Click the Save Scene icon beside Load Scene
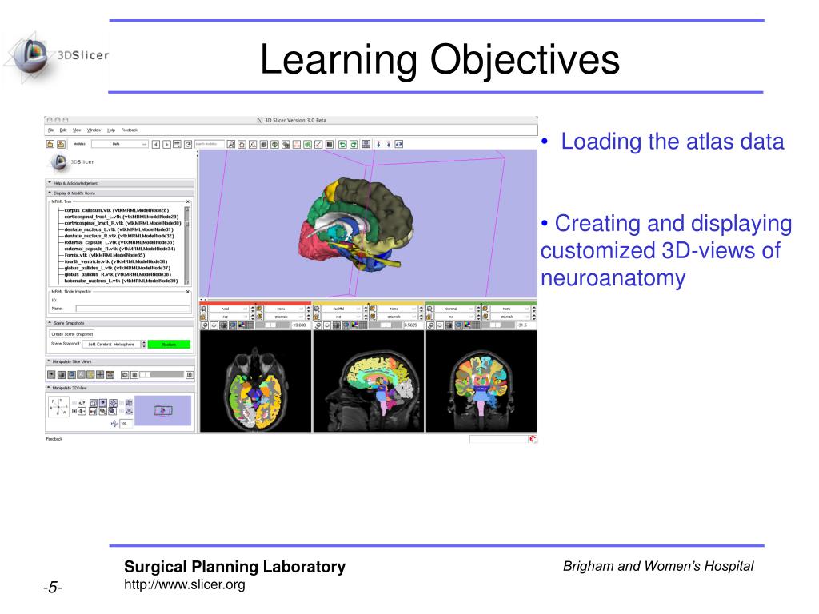This screenshot has height=614, width=819. [61, 144]
